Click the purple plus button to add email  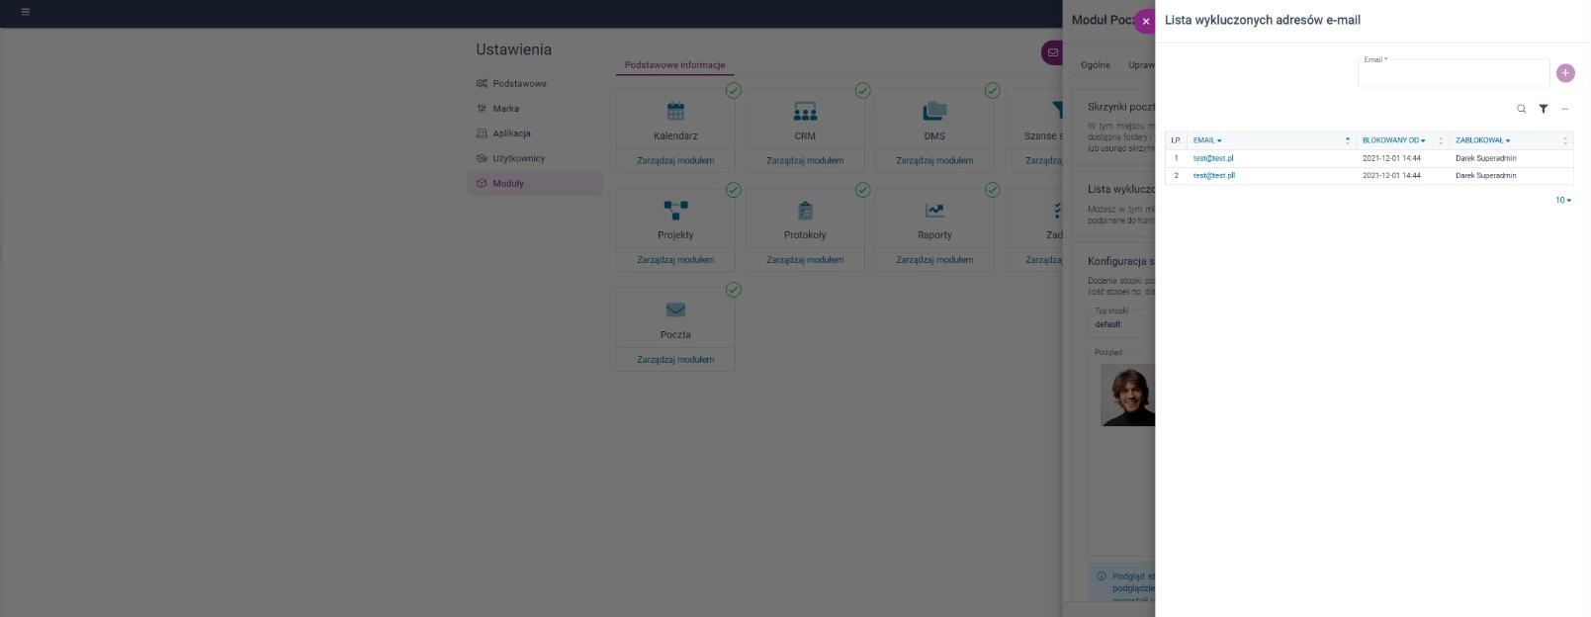click(x=1565, y=73)
